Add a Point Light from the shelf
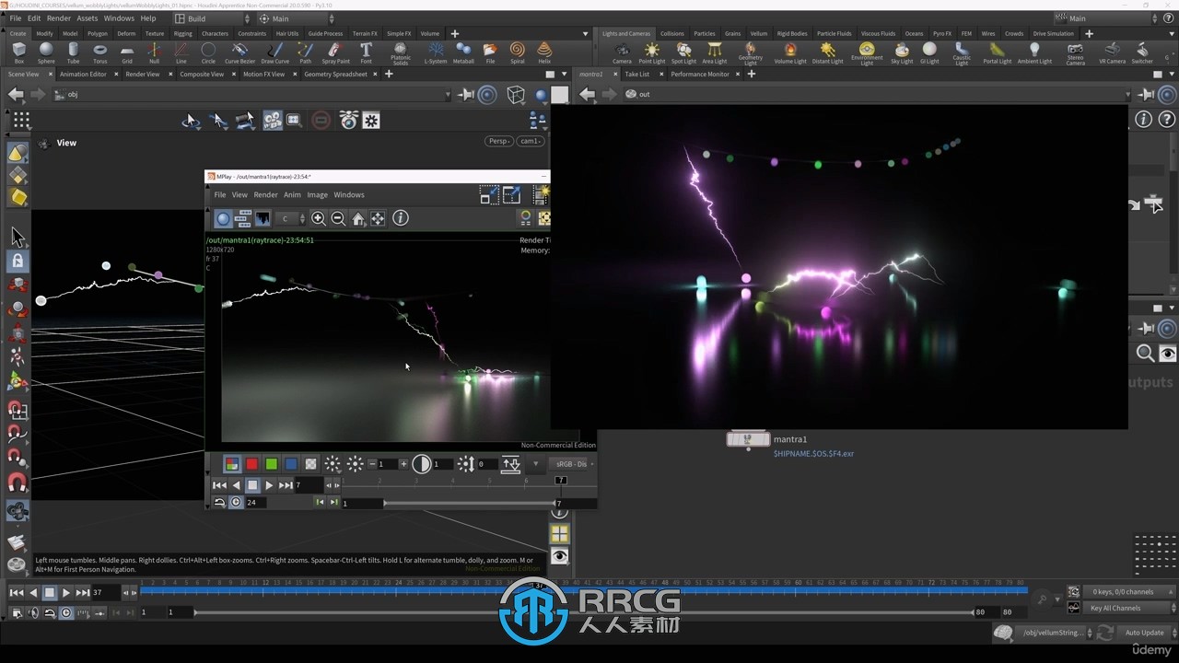1179x663 pixels. click(652, 52)
